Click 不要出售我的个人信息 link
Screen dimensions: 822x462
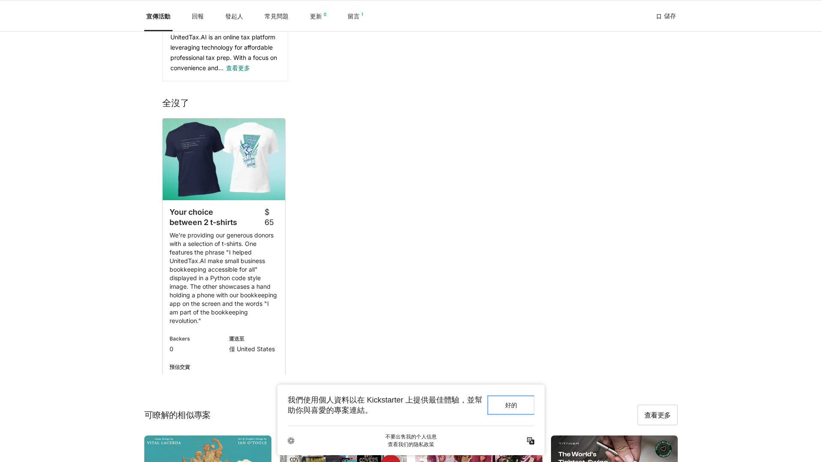411,437
